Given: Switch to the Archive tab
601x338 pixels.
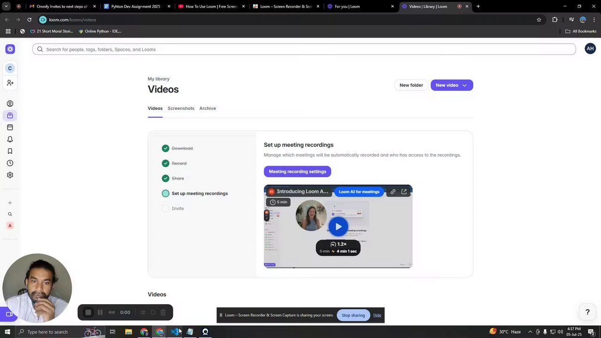Looking at the screenshot, I should pyautogui.click(x=208, y=108).
